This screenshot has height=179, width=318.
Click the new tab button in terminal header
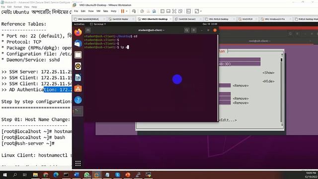pos(88,30)
